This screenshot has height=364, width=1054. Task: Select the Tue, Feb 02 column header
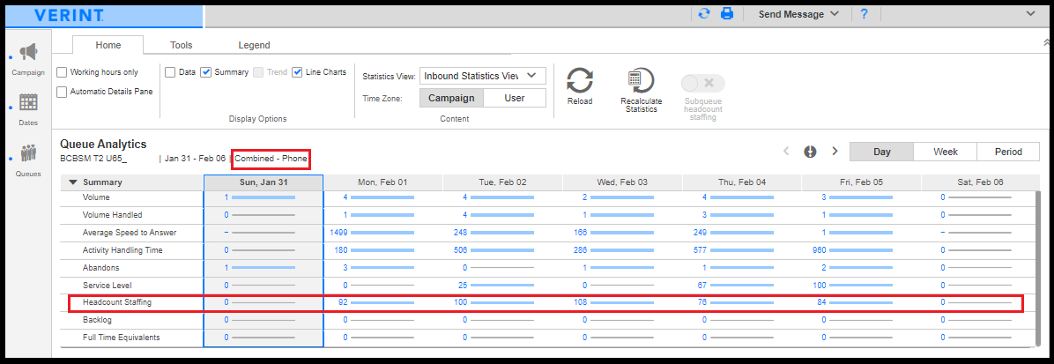pos(503,182)
